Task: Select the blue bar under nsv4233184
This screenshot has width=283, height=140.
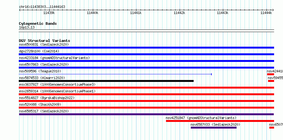Action: pyautogui.click(x=146, y=61)
